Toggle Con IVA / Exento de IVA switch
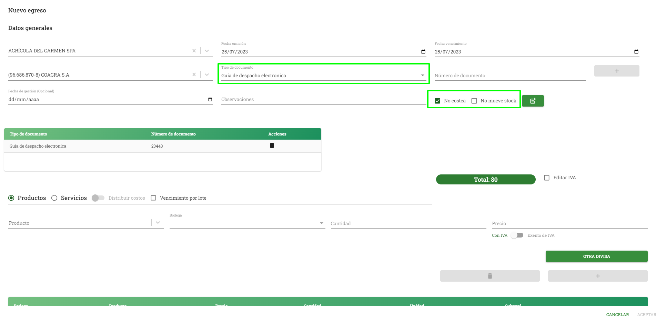The width and height of the screenshot is (656, 323). point(517,235)
